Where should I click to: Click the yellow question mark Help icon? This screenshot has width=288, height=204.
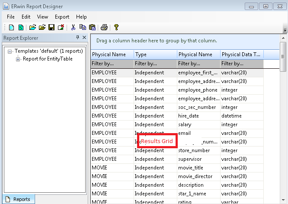point(116,27)
